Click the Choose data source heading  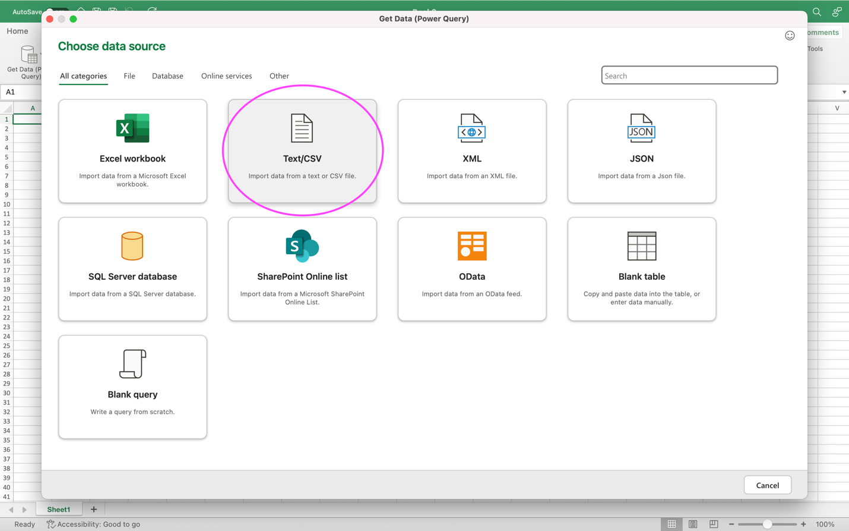[112, 46]
